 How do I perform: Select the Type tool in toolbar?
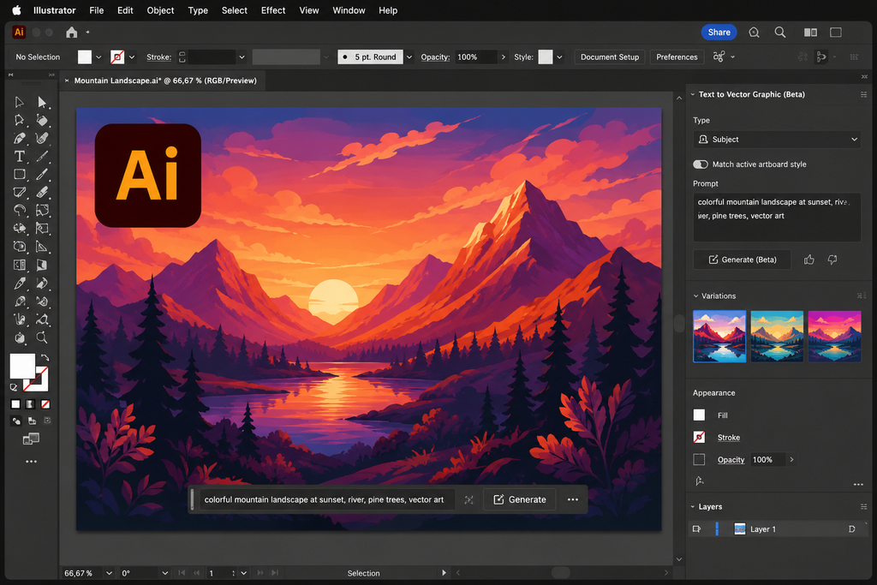click(x=20, y=157)
